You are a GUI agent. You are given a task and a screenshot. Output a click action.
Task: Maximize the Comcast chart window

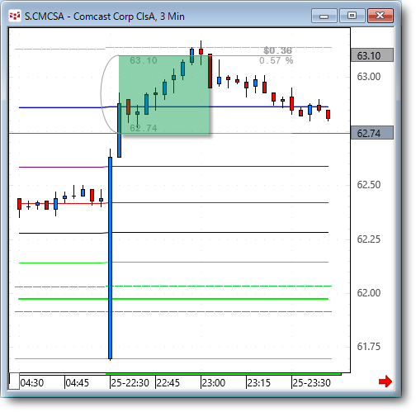pos(352,16)
